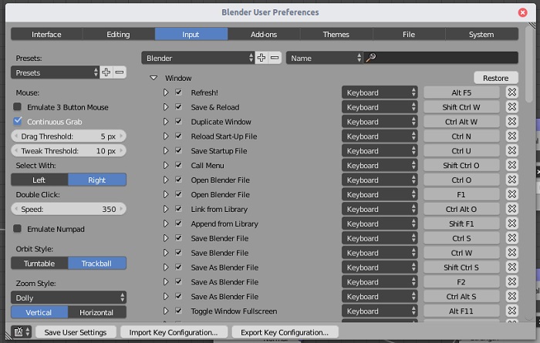540x343 pixels.
Task: Remove the Link from Library keymap item
Action: click(511, 209)
